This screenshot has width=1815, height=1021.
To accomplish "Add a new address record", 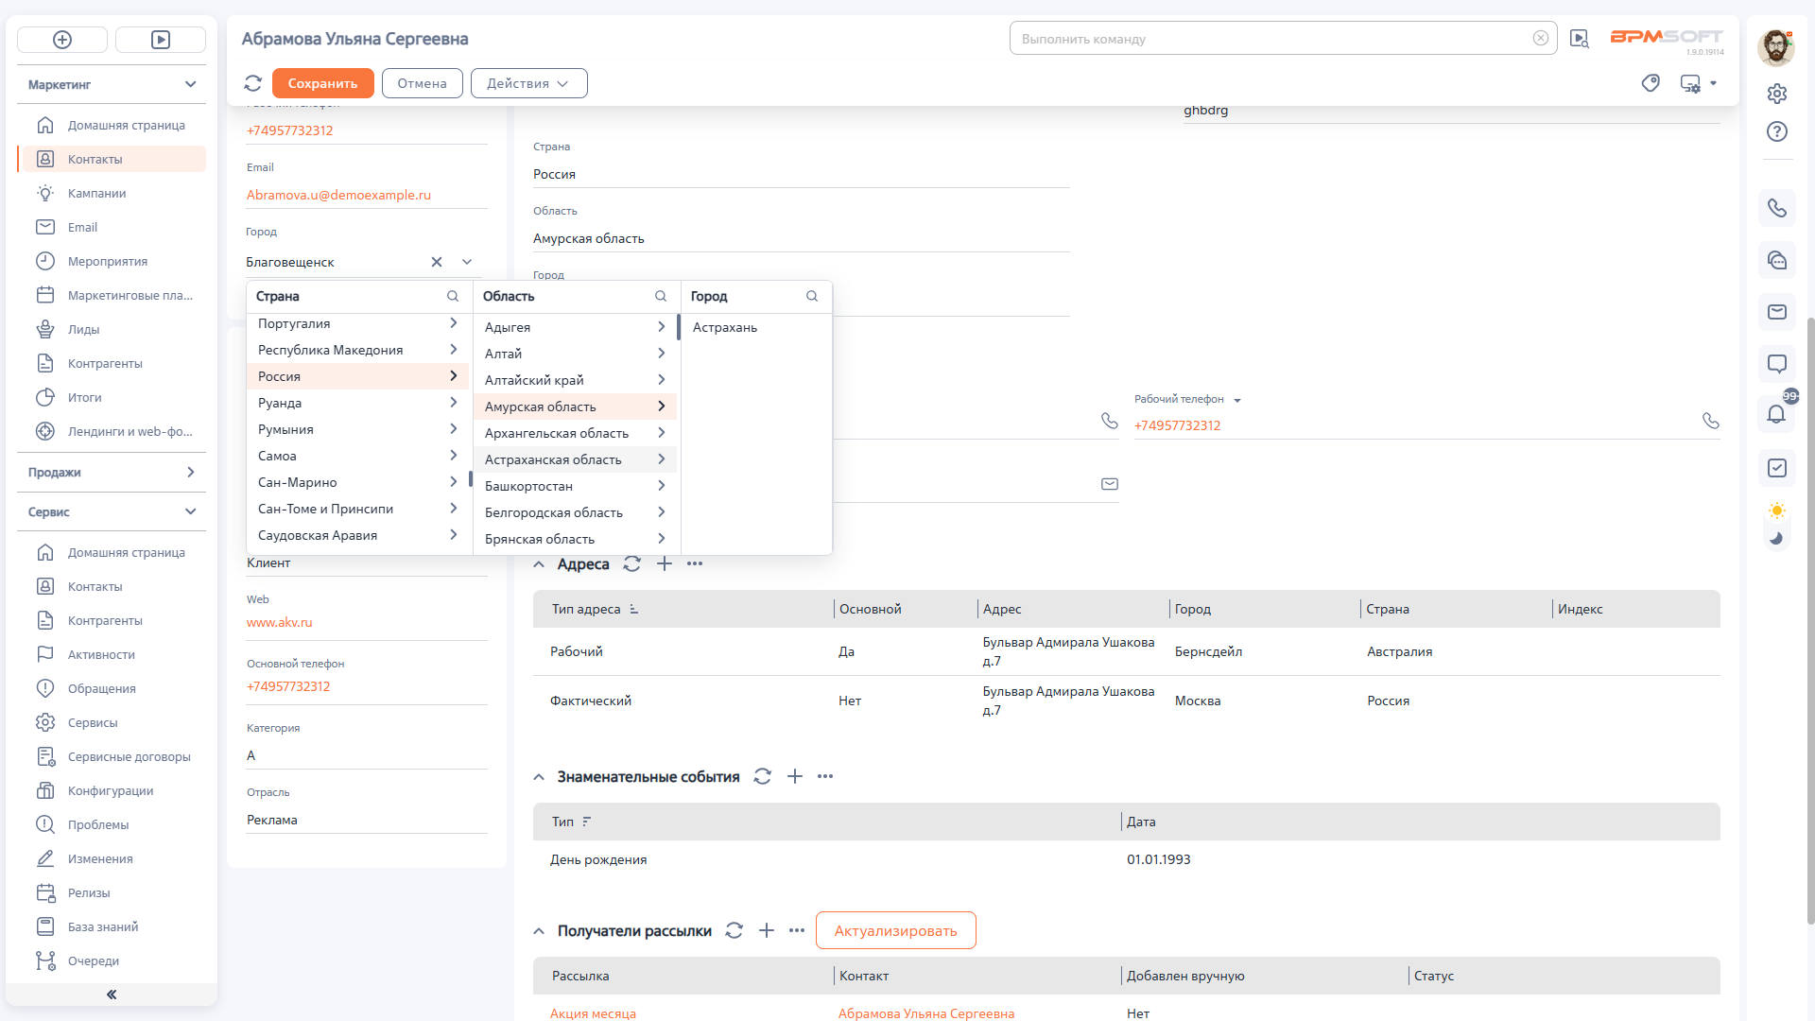I will [665, 563].
